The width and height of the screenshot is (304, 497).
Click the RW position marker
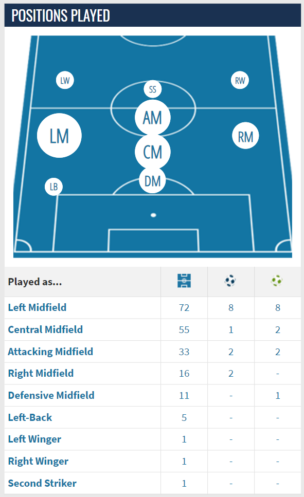click(240, 80)
